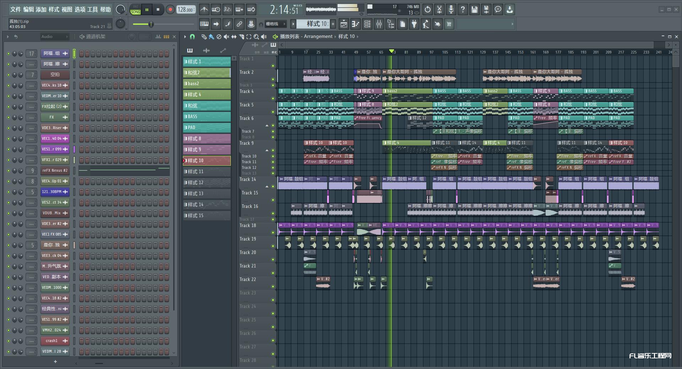Open the Audio channel filter dropdown
This screenshot has width=682, height=369.
tap(54, 37)
